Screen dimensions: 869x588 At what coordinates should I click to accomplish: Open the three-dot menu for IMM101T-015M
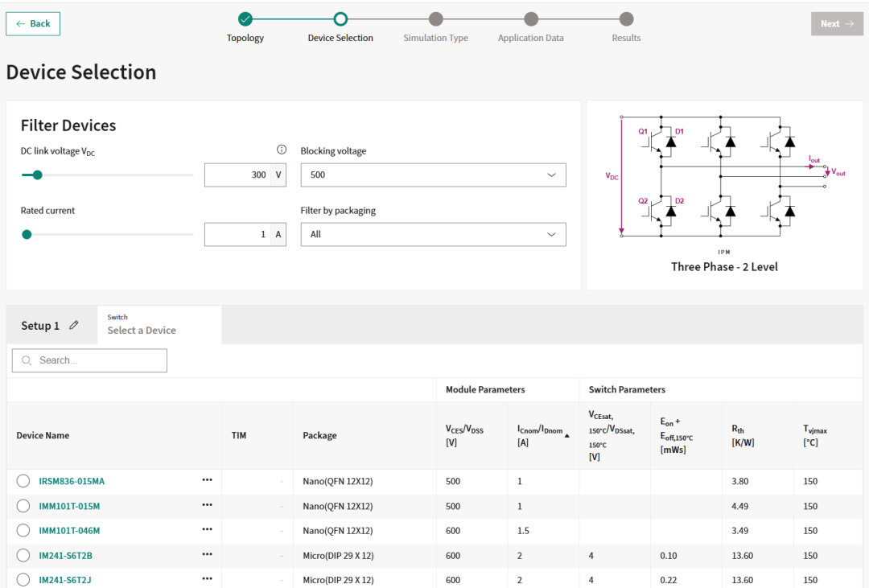(x=207, y=505)
